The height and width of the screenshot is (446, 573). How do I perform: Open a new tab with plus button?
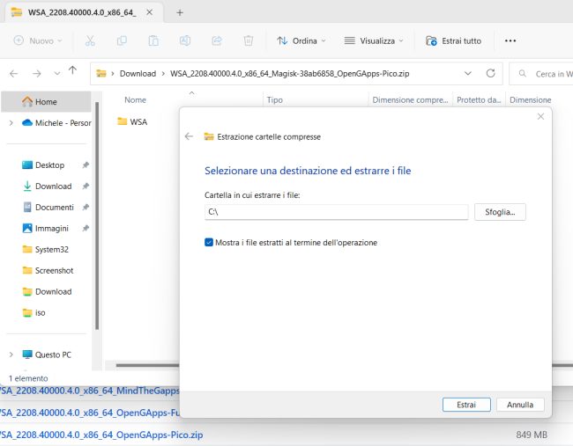(x=180, y=12)
